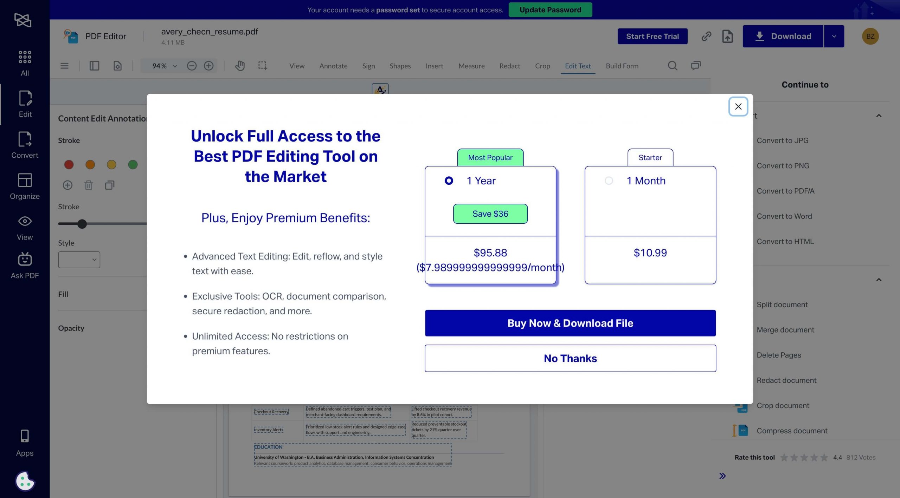Collapse right panel with double chevron

coord(722,476)
